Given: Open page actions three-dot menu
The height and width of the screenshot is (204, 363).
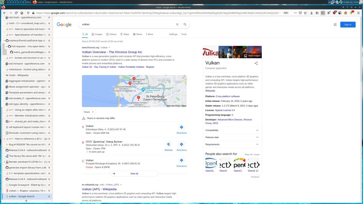Looking at the screenshot, I should tap(295, 13).
